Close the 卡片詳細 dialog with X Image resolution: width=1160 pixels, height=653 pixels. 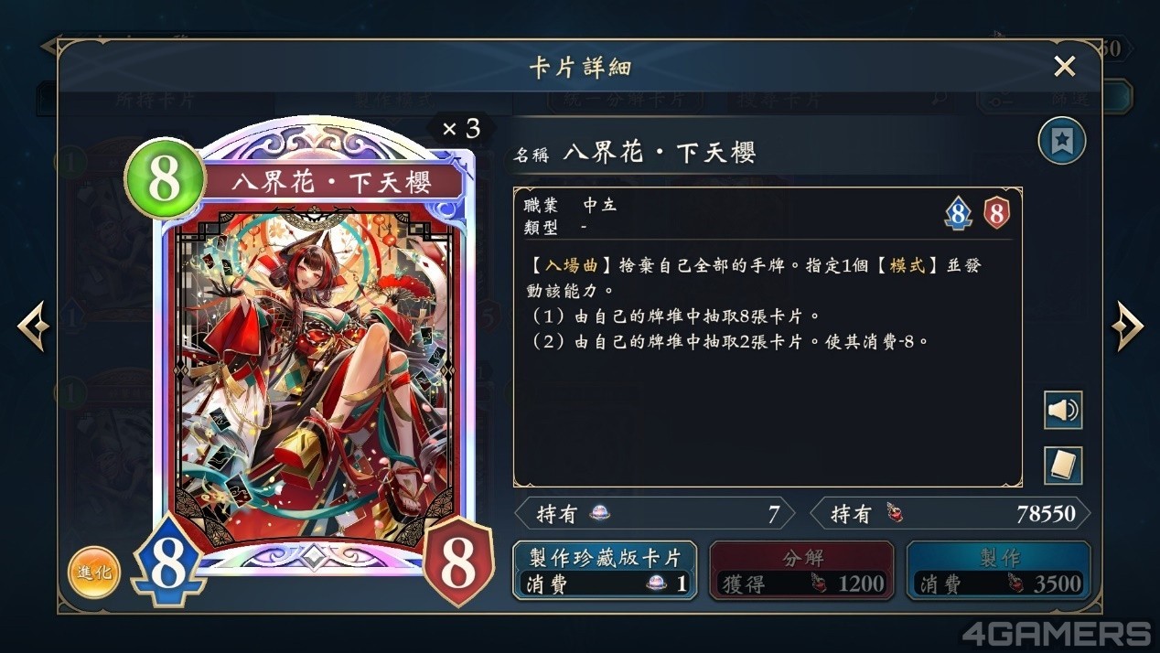[1064, 66]
